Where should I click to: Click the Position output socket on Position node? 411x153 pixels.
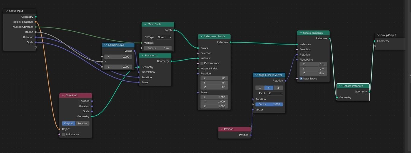(x=251, y=135)
